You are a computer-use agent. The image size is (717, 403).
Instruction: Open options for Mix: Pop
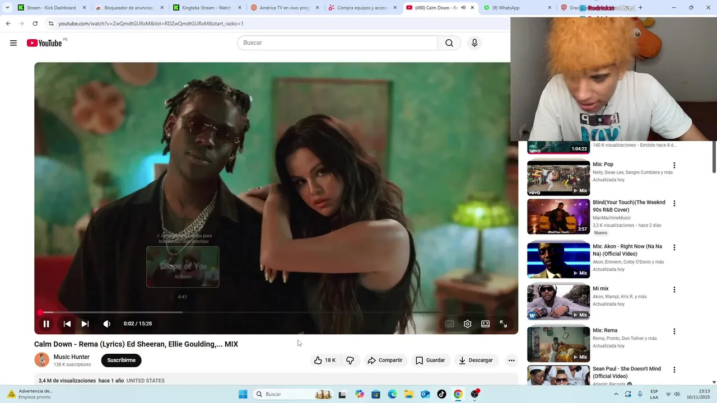(x=674, y=166)
